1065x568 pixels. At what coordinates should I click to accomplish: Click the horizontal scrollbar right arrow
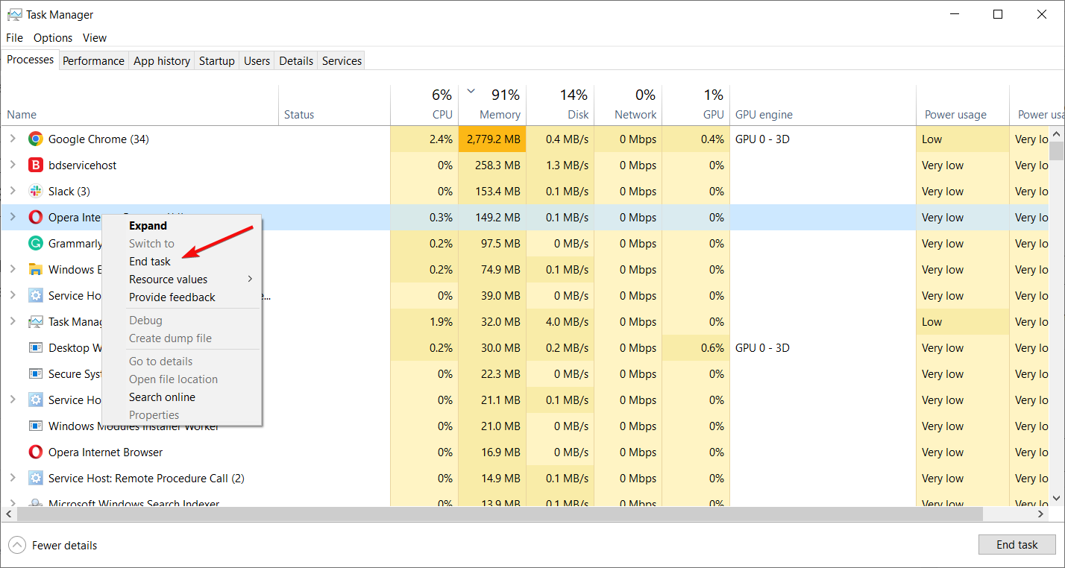coord(1042,514)
